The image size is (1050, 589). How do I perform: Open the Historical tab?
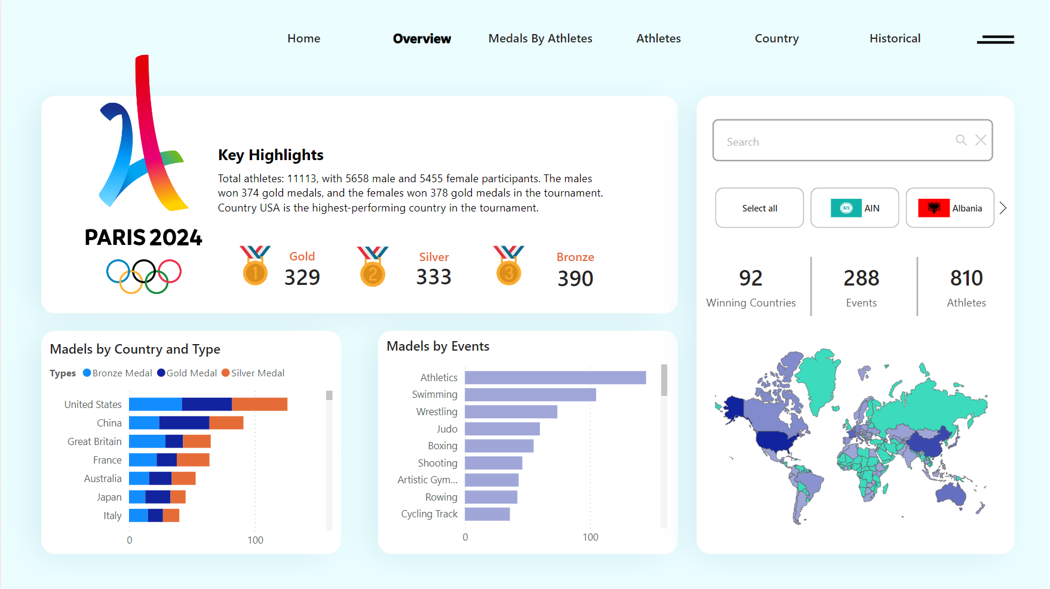tap(894, 39)
